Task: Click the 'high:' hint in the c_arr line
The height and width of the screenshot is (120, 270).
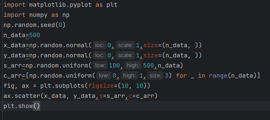Action: [x=129, y=75]
